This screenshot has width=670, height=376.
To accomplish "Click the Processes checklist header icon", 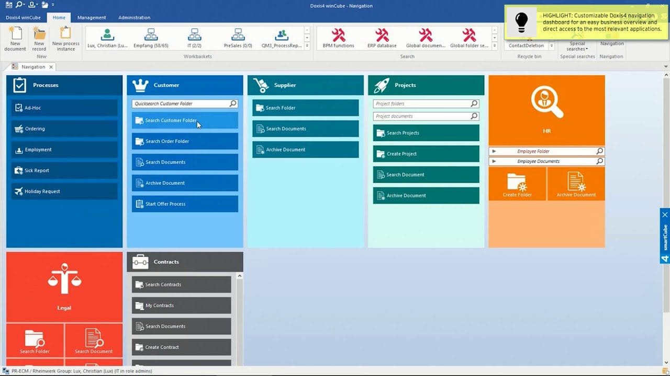I will pos(19,85).
